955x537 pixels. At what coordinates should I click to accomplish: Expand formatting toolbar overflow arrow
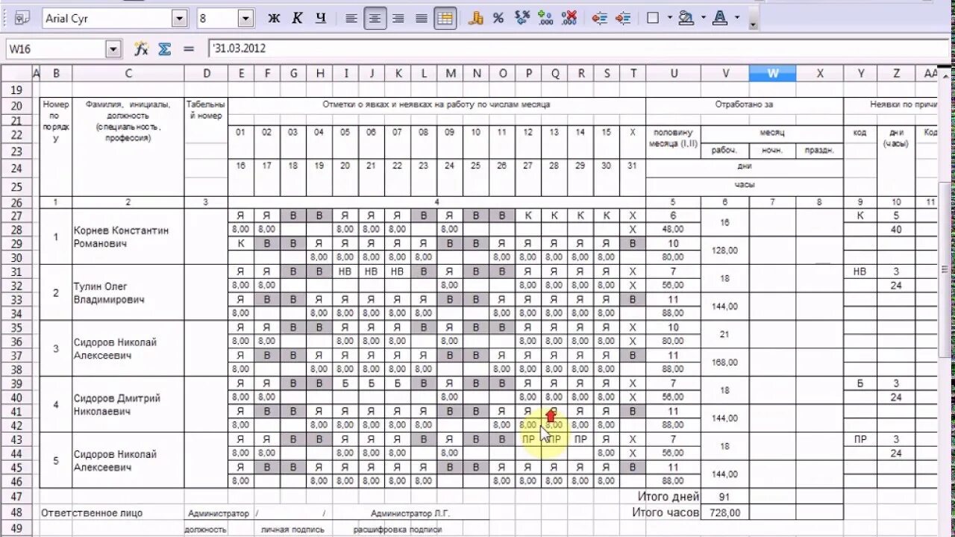pos(752,25)
